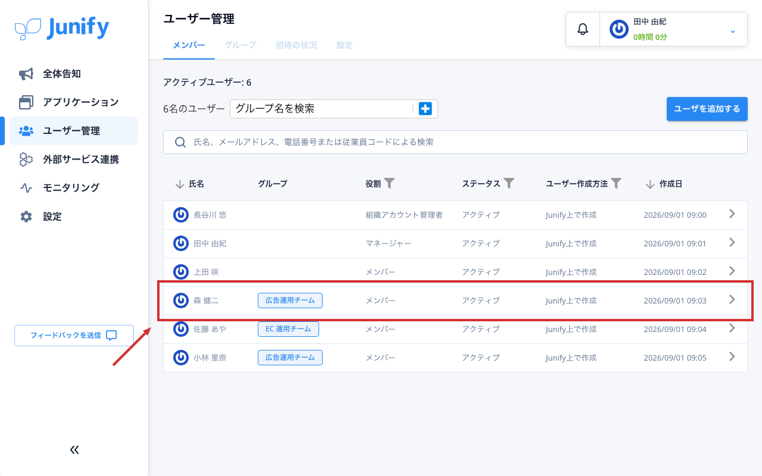Sort by 氏名 arrow icon

pyautogui.click(x=180, y=184)
